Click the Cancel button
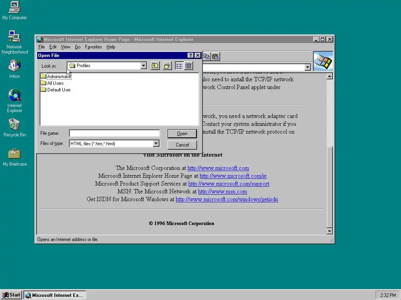Screen dimensions: 401x300 (182, 145)
